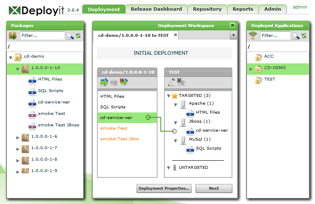Click the Deployment Properties button
This screenshot has height=204, width=315.
coord(164,188)
